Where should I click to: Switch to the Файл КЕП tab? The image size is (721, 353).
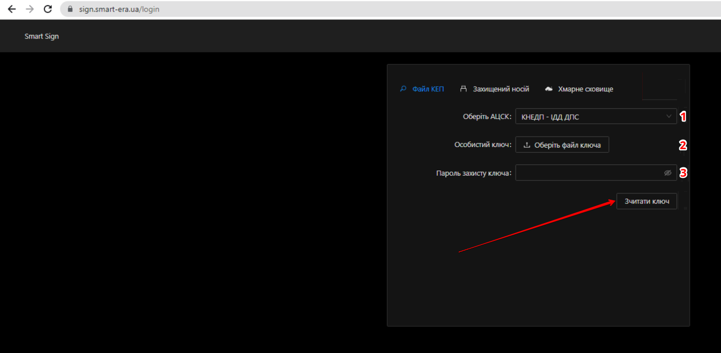click(x=428, y=89)
